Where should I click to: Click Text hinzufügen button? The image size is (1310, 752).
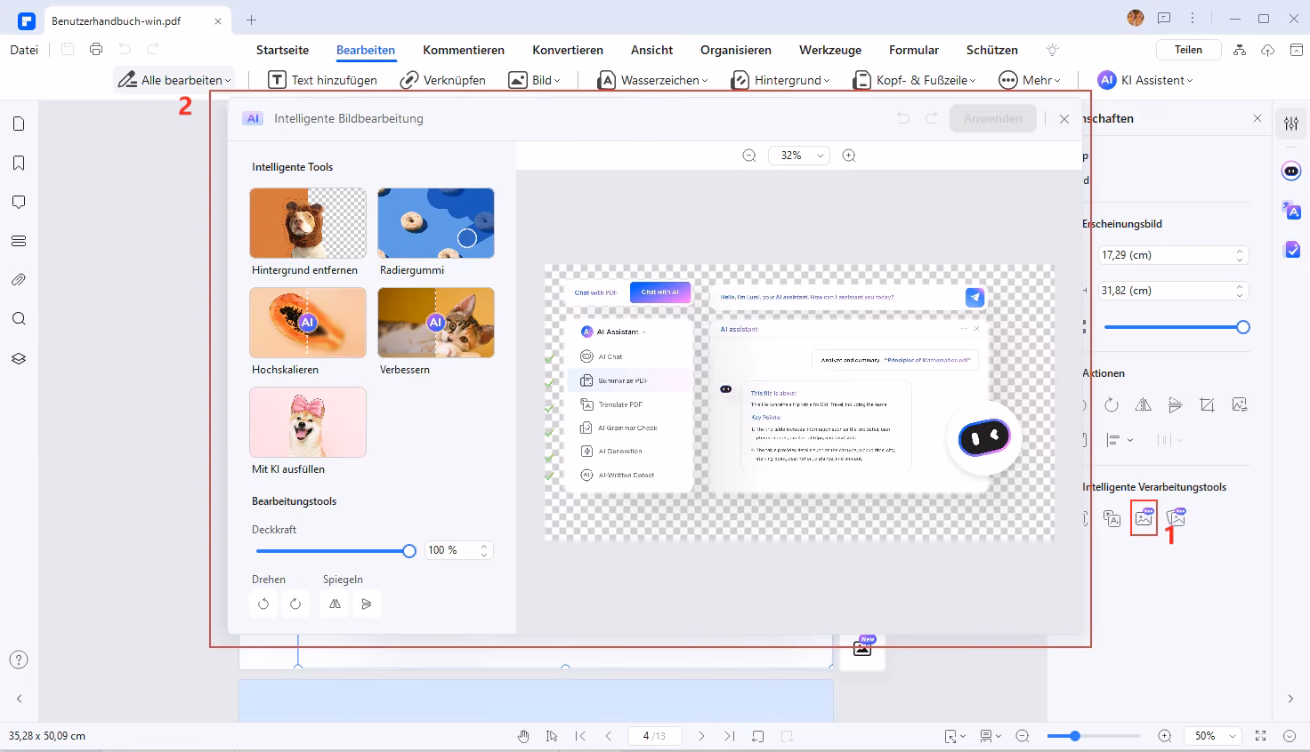pyautogui.click(x=323, y=80)
